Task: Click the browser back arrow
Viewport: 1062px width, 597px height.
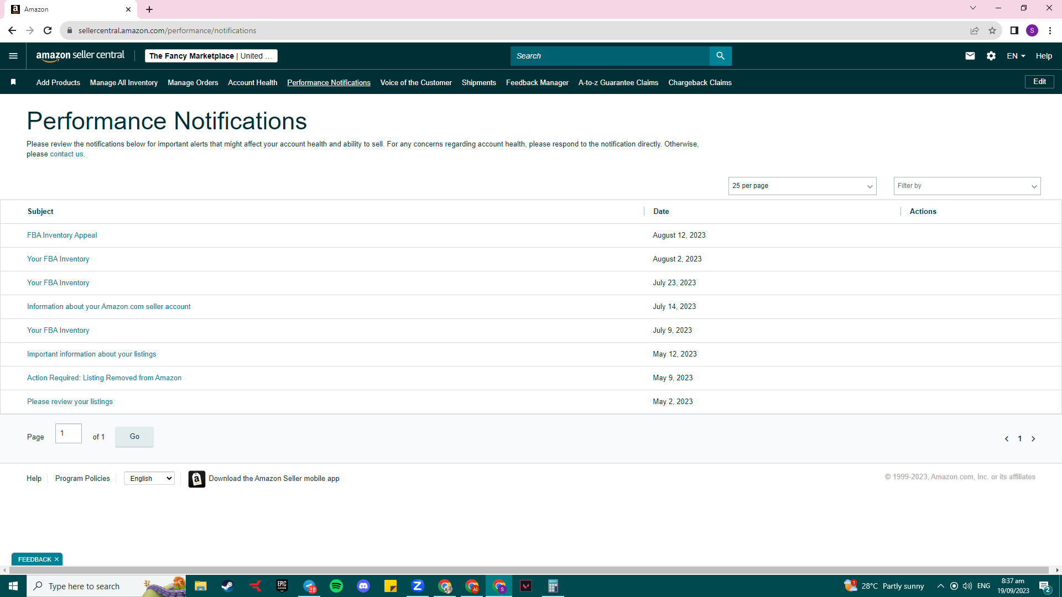Action: pos(12,30)
